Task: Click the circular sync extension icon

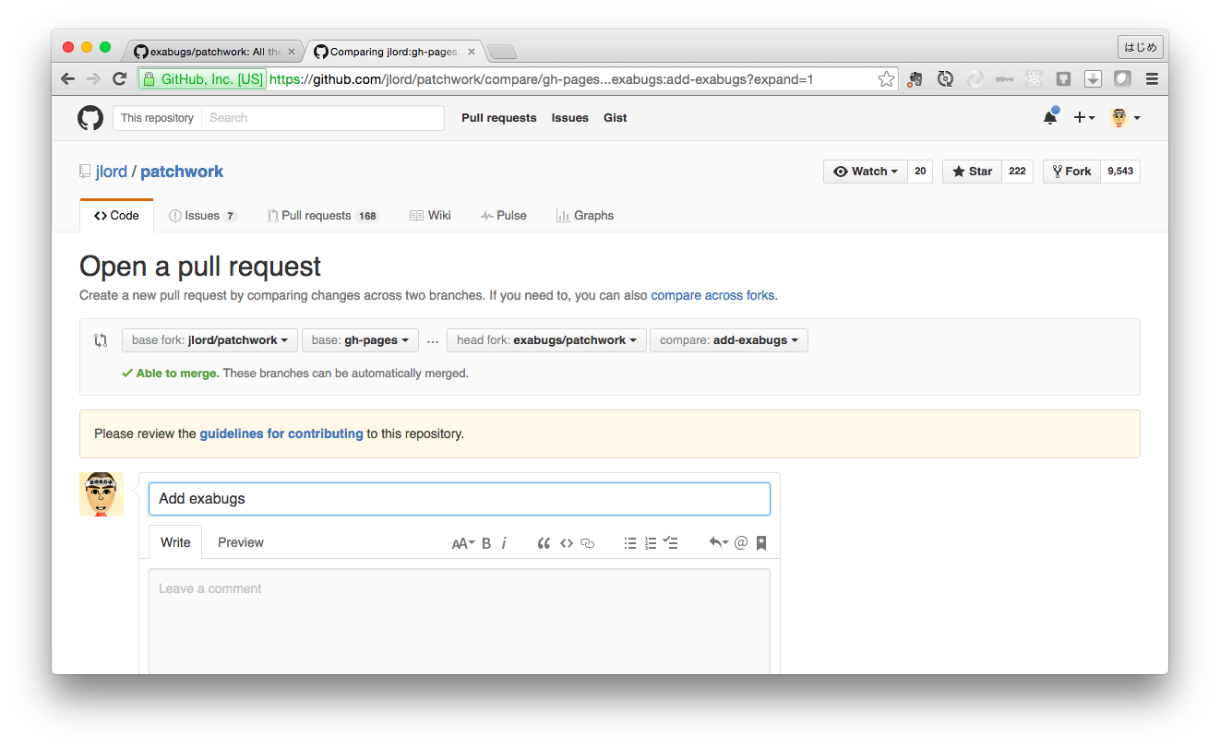Action: [945, 79]
